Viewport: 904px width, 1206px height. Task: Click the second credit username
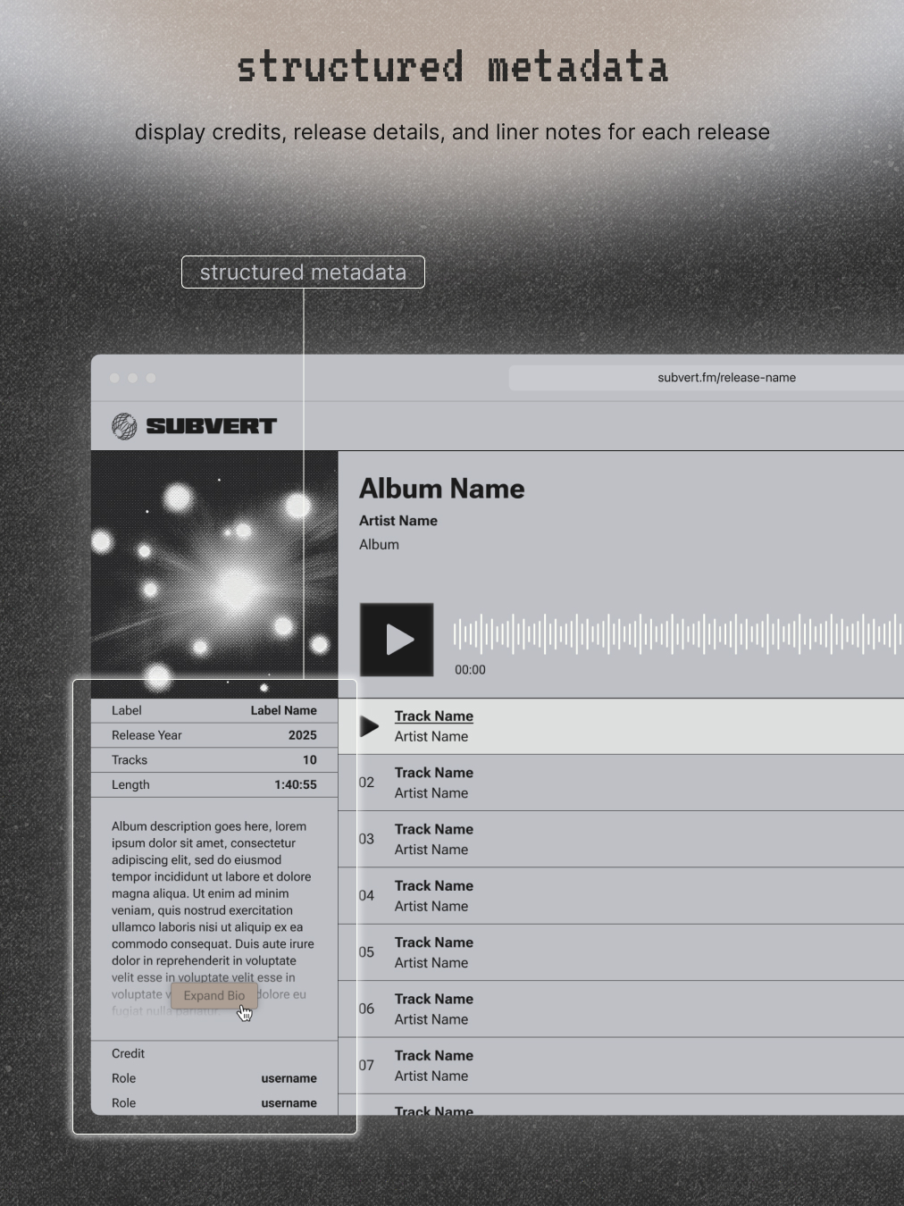click(289, 1103)
